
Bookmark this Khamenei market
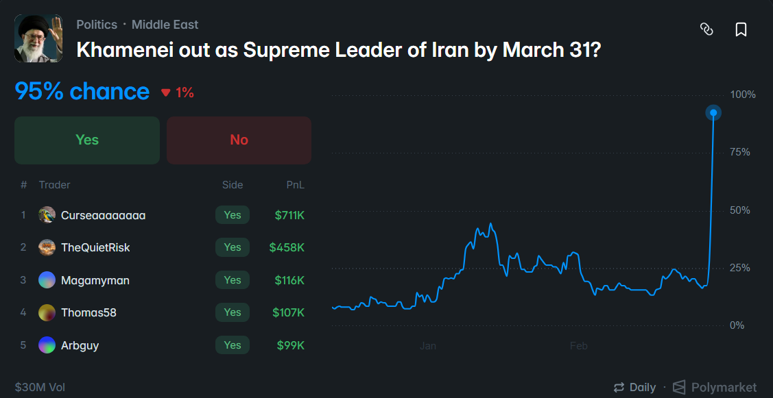(x=741, y=29)
